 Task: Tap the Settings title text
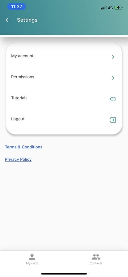(x=27, y=20)
